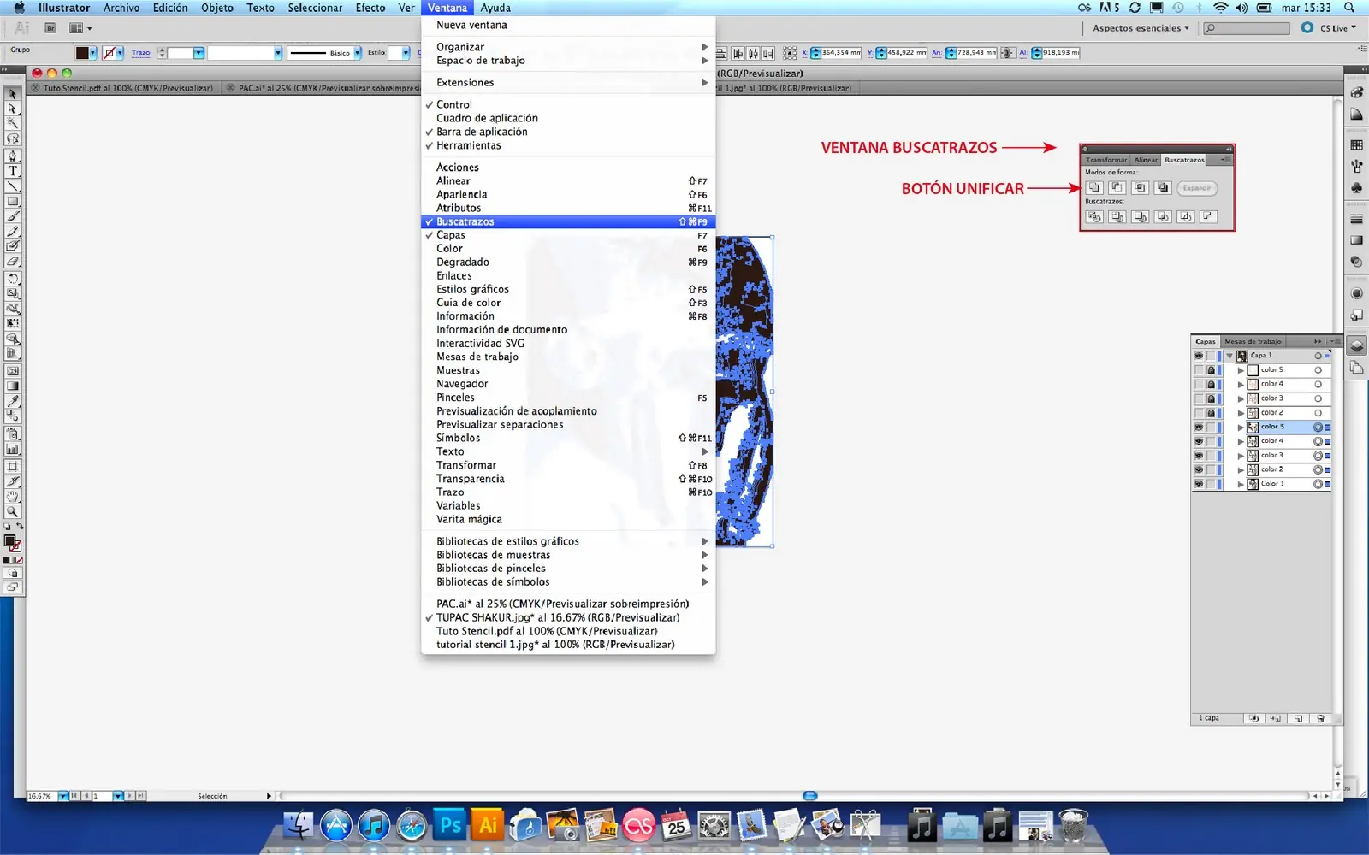Open the Buscatrazos panel options menu
The height and width of the screenshot is (855, 1369).
click(1226, 160)
